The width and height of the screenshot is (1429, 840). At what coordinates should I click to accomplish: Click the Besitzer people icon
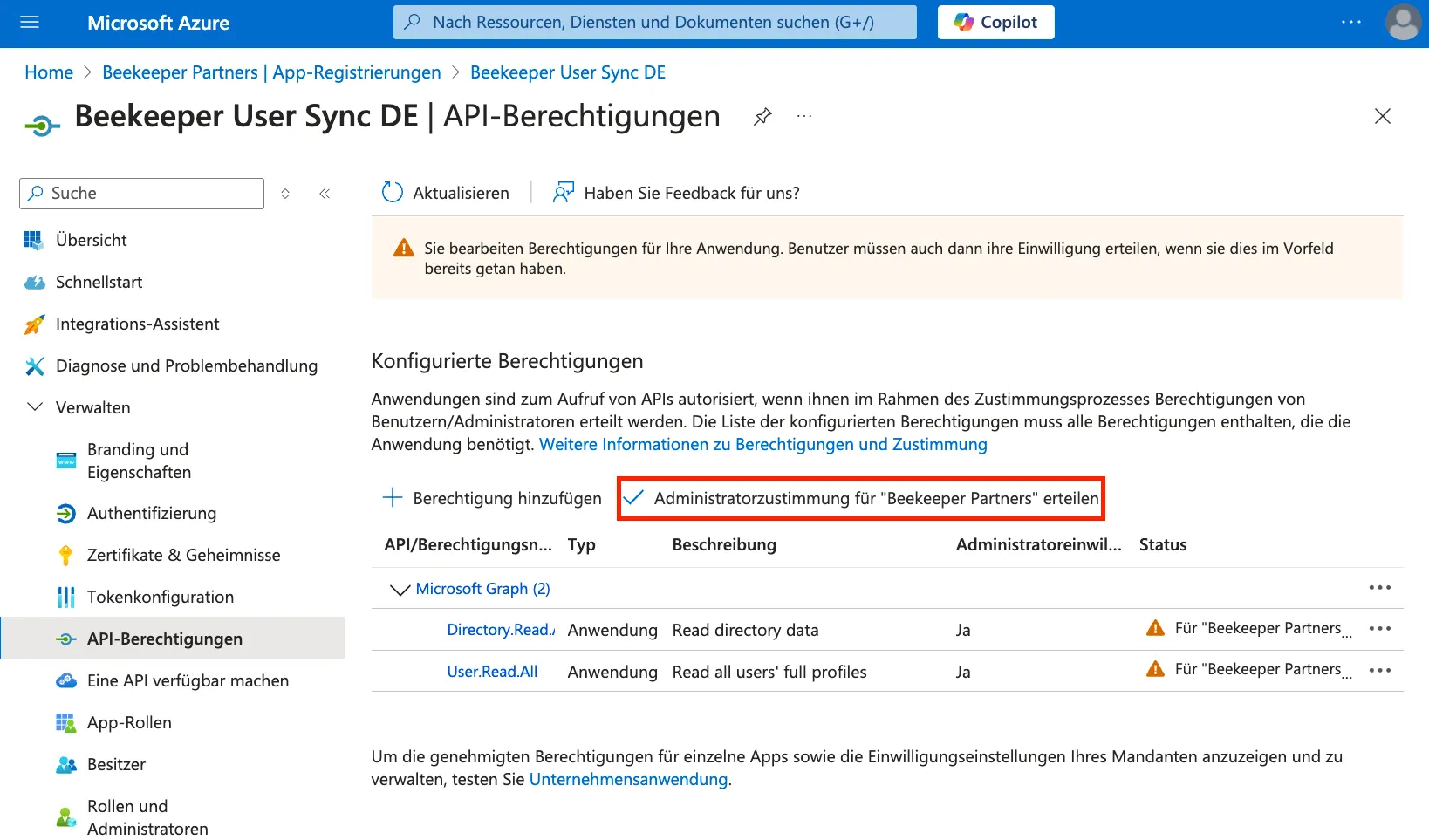tap(65, 764)
